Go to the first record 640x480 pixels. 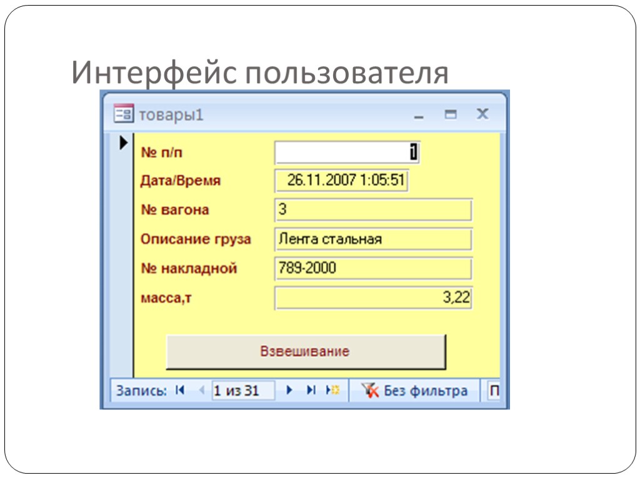click(179, 389)
